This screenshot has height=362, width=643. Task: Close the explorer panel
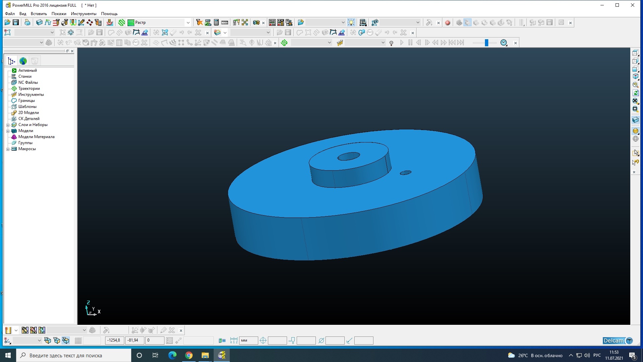click(72, 51)
